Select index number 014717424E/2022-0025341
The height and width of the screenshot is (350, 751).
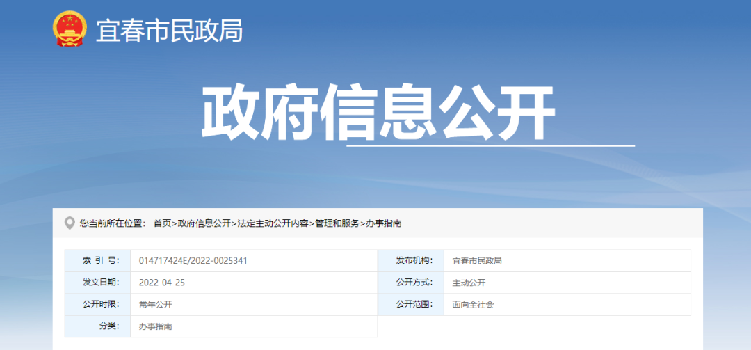point(193,261)
